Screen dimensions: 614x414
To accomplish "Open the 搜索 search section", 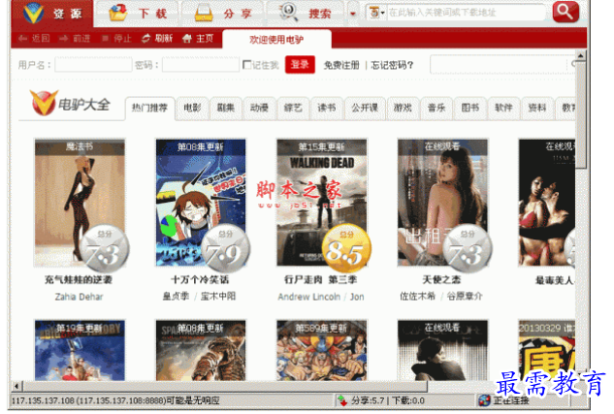I will 306,14.
